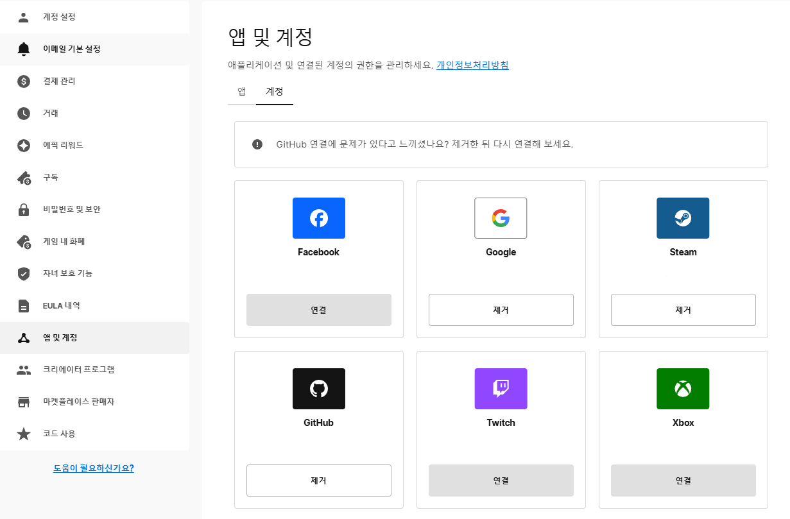Click the Xbox card label text
The width and height of the screenshot is (790, 519).
(x=683, y=423)
